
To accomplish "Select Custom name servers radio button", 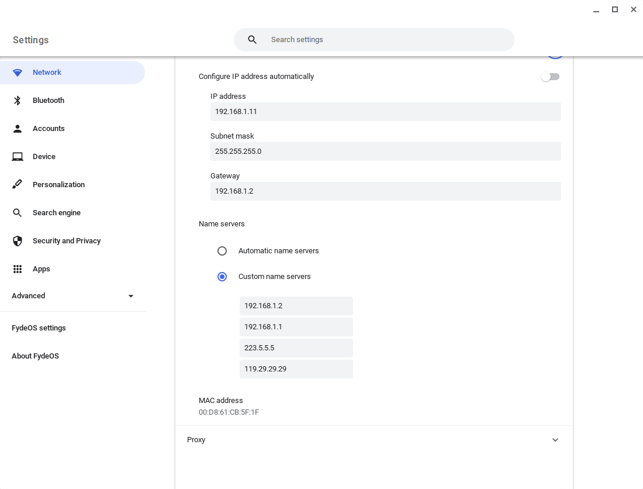I will [222, 277].
